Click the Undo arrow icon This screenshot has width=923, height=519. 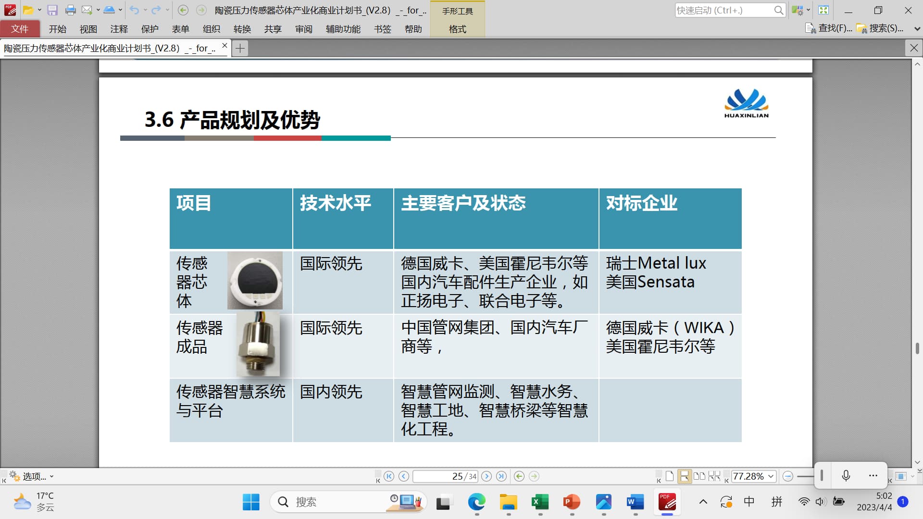[x=134, y=10]
